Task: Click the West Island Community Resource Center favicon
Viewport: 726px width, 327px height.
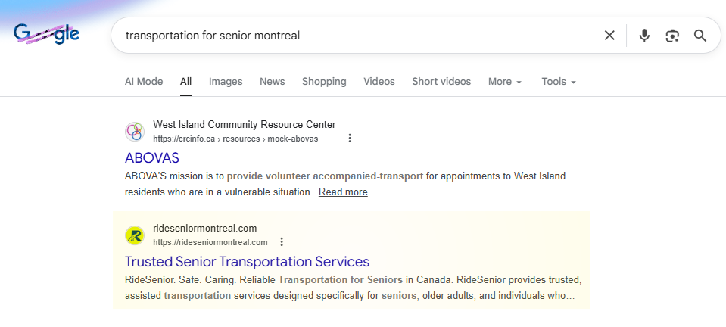Action: (x=135, y=132)
